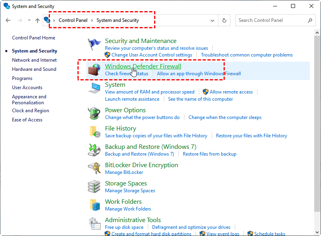Open the Power Options heading link

click(x=125, y=110)
